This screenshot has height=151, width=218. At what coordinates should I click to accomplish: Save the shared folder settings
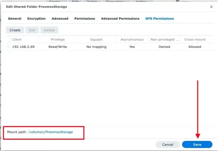pos(197,145)
